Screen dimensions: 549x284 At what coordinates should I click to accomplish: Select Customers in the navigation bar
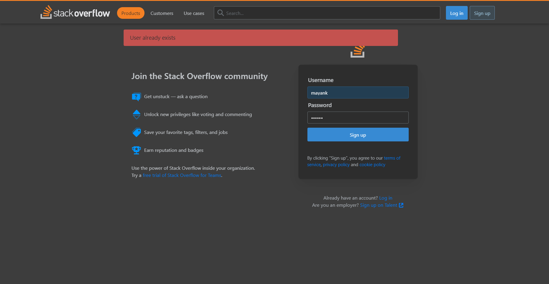pyautogui.click(x=162, y=13)
